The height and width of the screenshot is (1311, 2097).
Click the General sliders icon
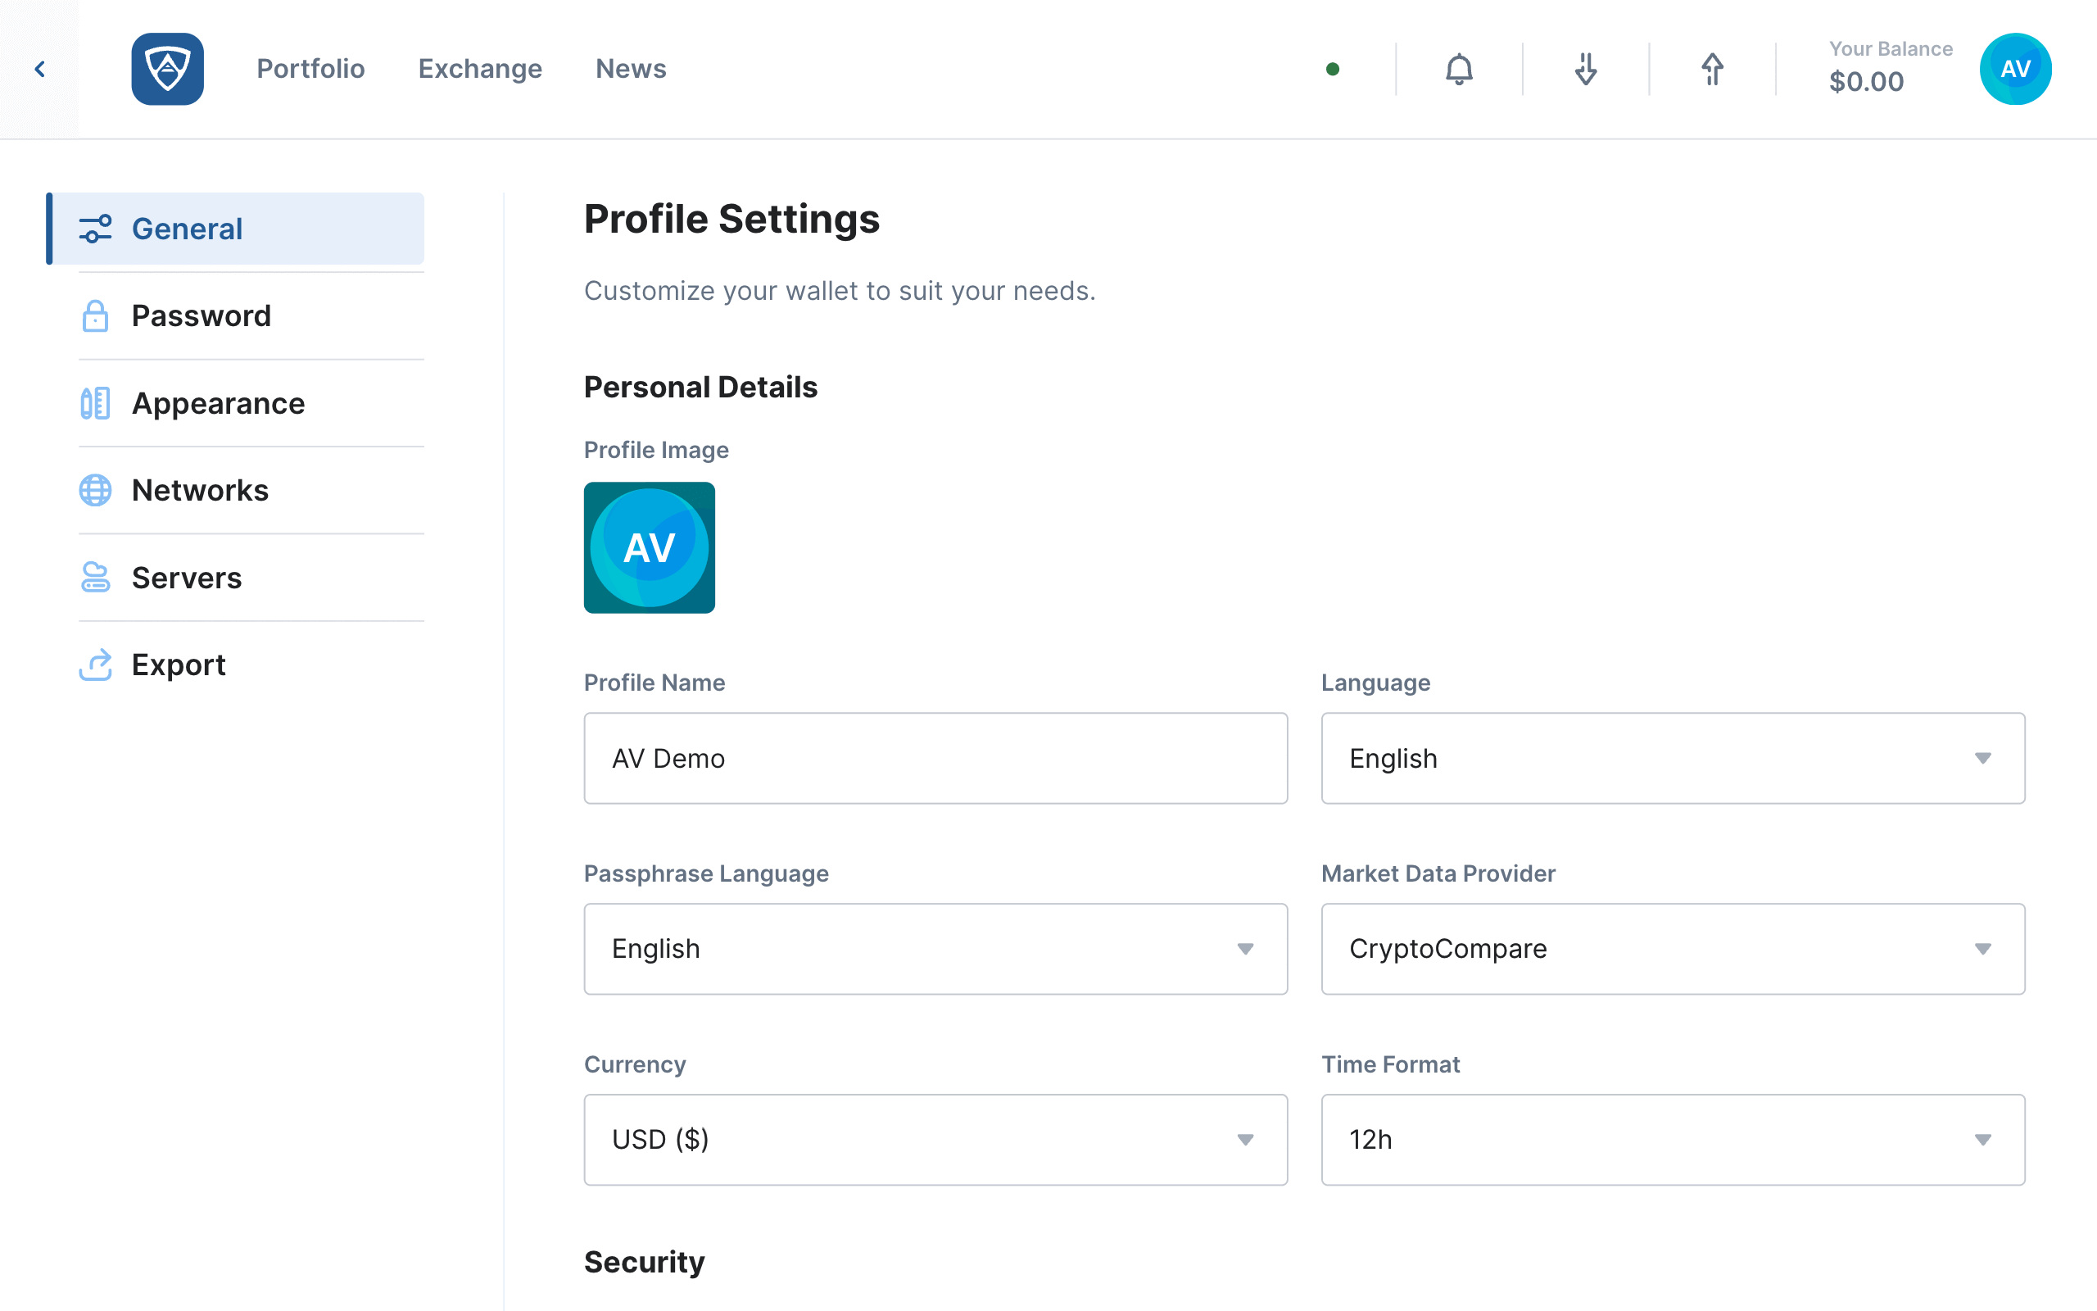coord(95,229)
